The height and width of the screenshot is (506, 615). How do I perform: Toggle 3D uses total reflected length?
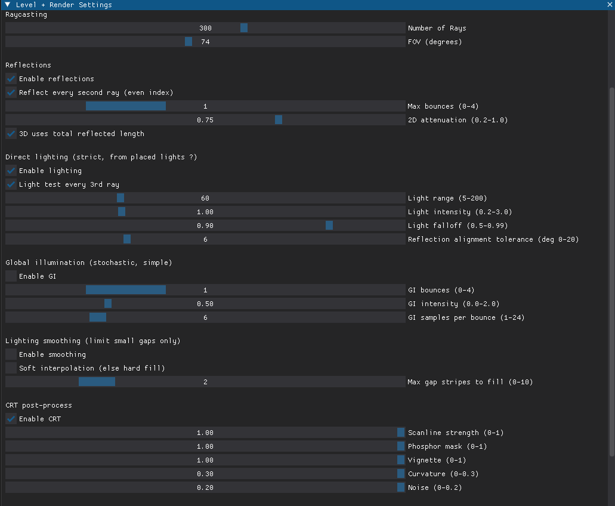(x=11, y=134)
